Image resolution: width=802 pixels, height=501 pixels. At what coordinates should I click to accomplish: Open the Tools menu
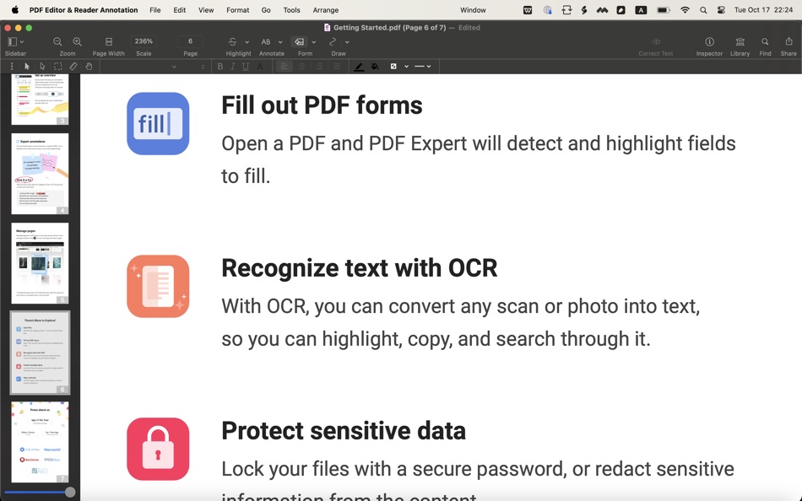pos(291,10)
